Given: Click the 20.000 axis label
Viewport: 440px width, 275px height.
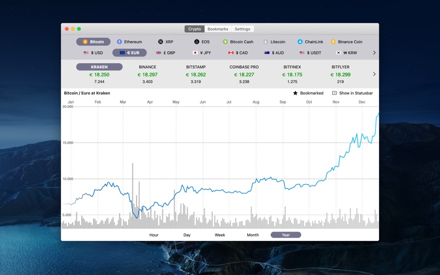Looking at the screenshot, I should click(68, 107).
